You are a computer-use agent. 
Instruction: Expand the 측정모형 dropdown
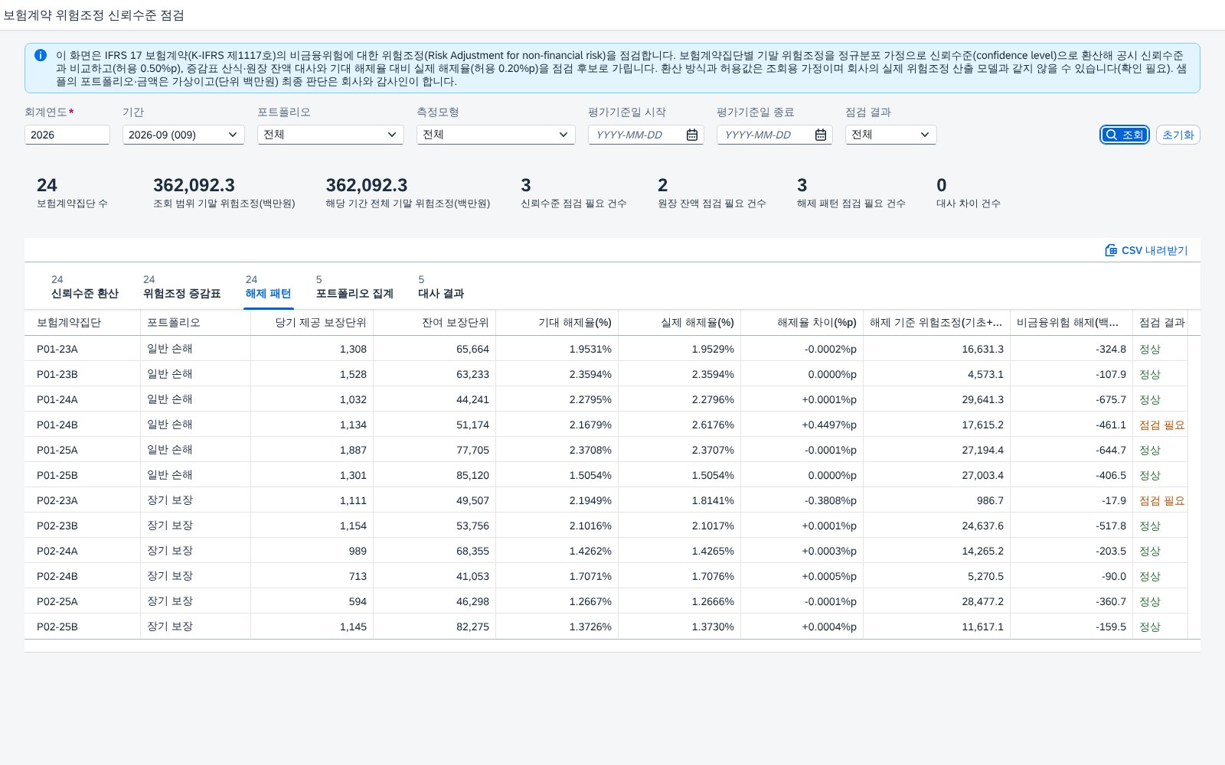[563, 135]
